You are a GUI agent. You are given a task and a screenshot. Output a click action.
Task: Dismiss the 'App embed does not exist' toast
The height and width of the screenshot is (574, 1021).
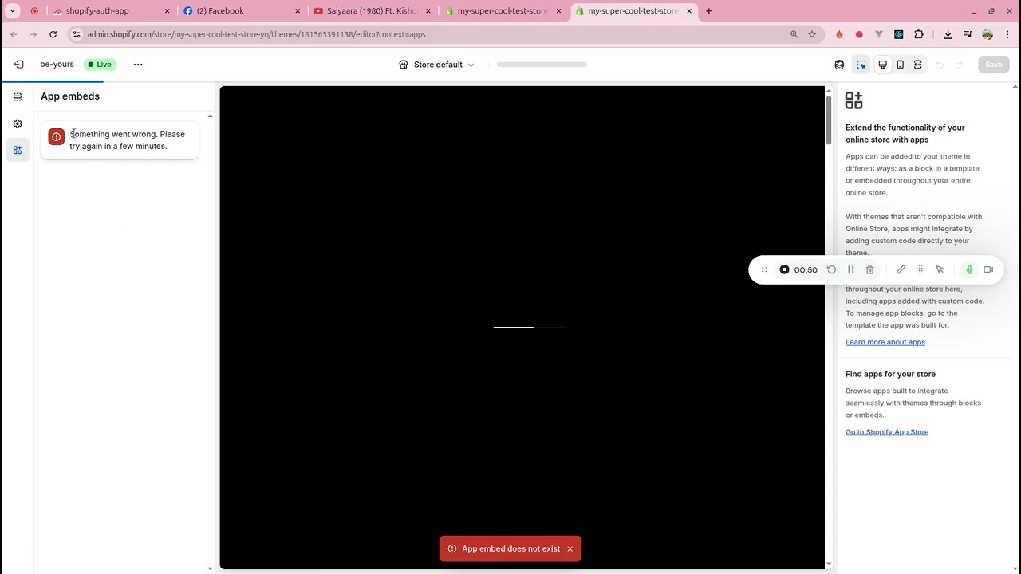[x=570, y=548]
